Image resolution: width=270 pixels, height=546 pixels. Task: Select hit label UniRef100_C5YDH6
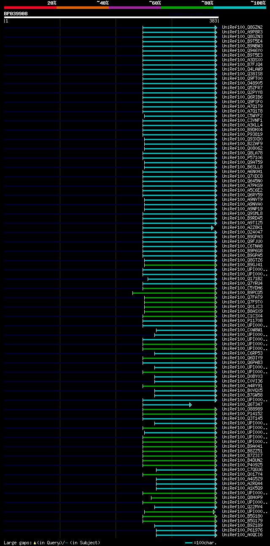242,288
